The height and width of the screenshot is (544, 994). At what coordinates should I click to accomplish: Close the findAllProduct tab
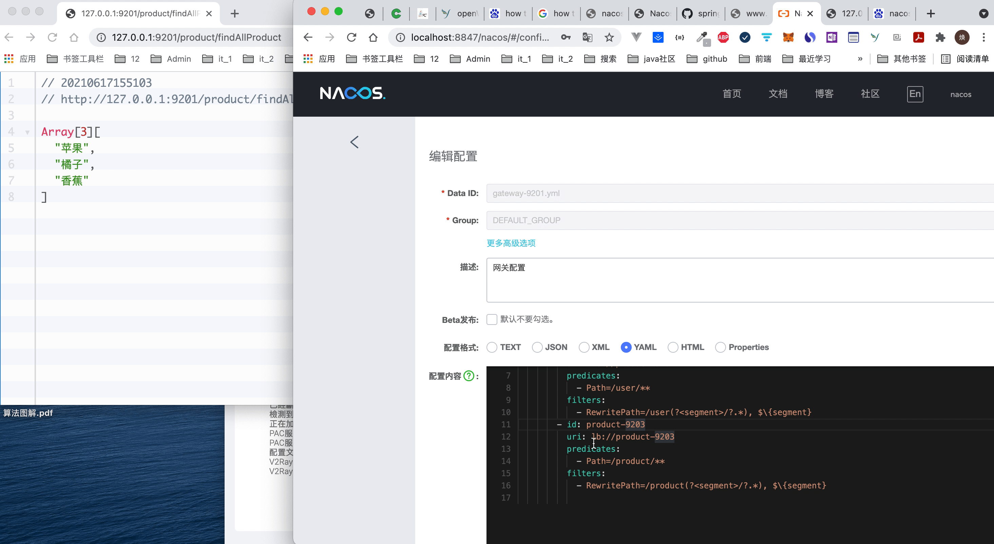tap(209, 14)
